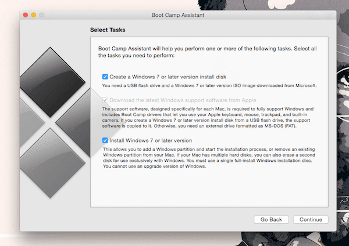Uncheck Install Windows 7 or later version checkbox
This screenshot has height=246, width=349.
click(x=105, y=140)
